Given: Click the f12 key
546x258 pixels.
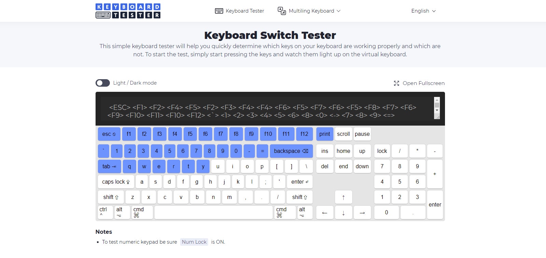Looking at the screenshot, I should coord(304,134).
